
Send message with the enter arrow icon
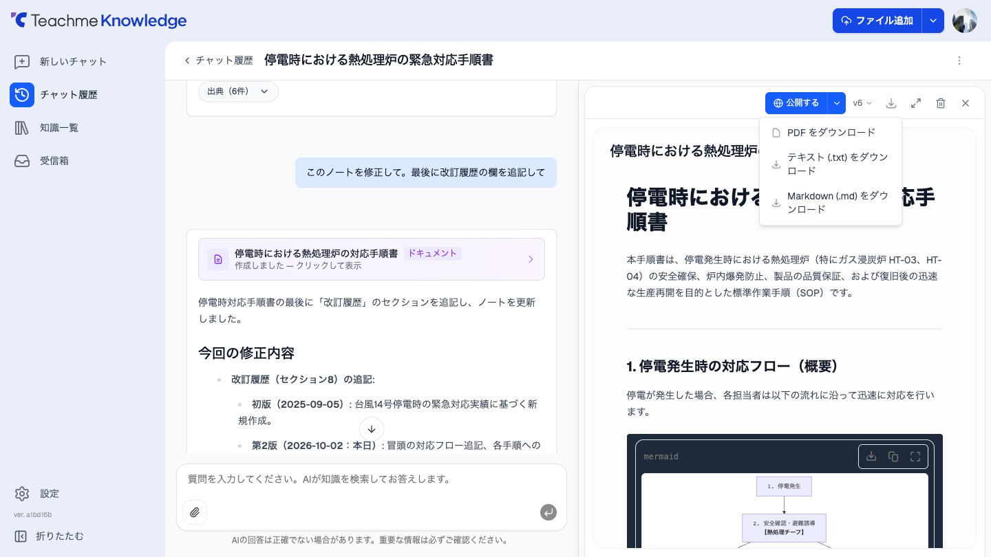click(x=548, y=512)
